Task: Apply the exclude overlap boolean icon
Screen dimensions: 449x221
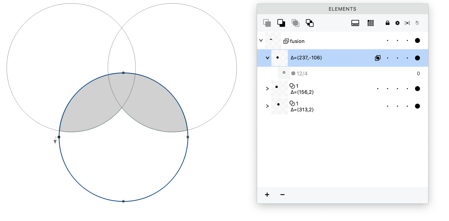Action: pos(310,23)
